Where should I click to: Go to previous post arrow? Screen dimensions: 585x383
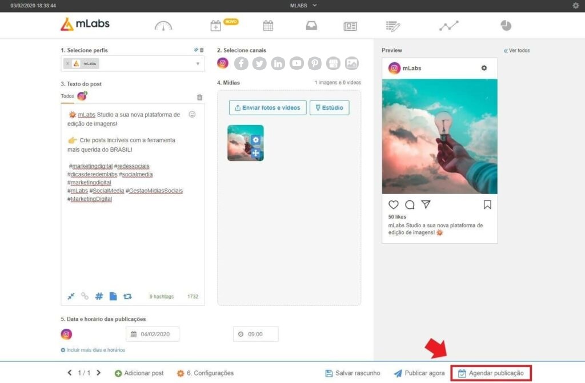click(69, 373)
